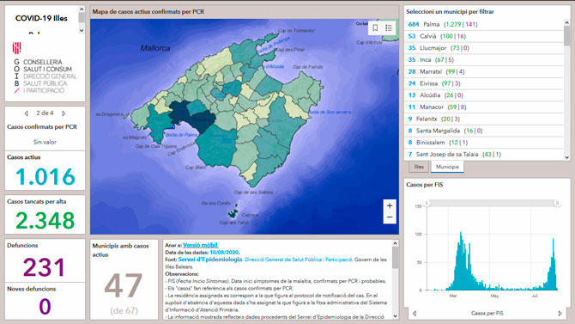Click the chart range slider right handle
This screenshot has width=575, height=324.
click(x=557, y=203)
